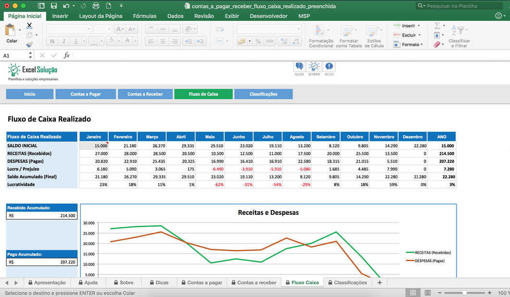The height and width of the screenshot is (297, 510).
Task: Click the Pesquisar na Planilha search field
Action: 459,6
